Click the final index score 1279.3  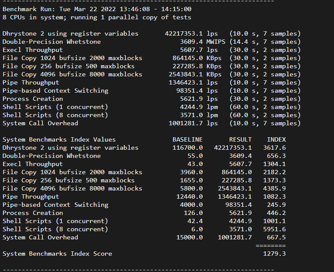coord(275,254)
